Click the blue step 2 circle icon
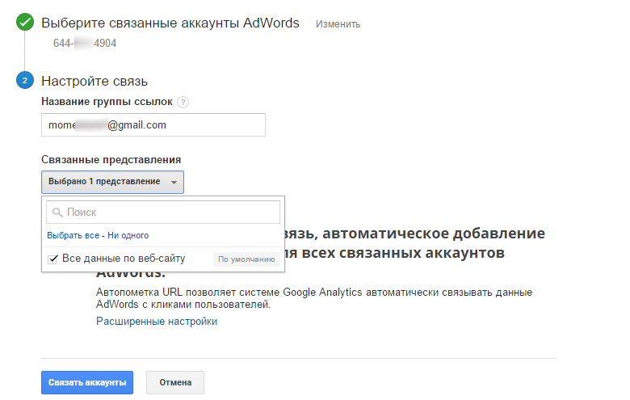The height and width of the screenshot is (400, 630). (x=25, y=80)
